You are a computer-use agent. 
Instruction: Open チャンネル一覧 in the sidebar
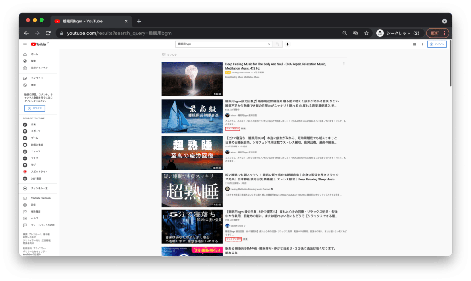(39, 188)
